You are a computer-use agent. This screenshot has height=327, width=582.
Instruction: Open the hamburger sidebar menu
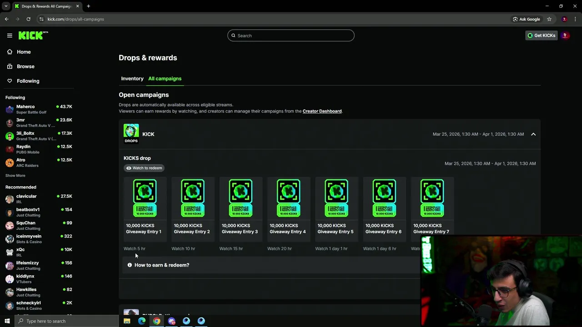pyautogui.click(x=10, y=35)
